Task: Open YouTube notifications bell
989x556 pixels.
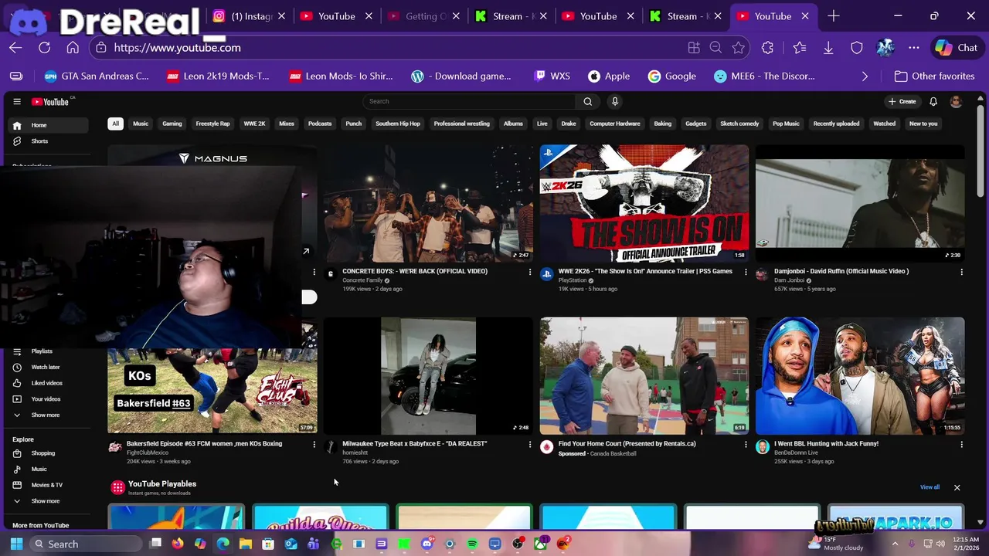Action: point(933,101)
